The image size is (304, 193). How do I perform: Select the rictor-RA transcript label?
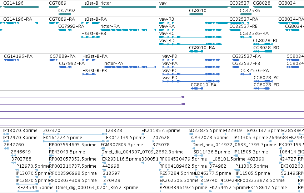point(110,26)
